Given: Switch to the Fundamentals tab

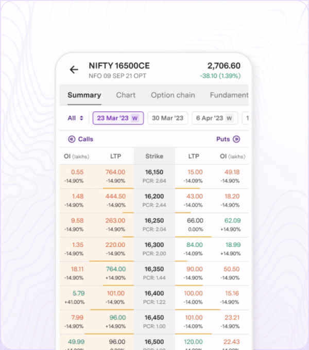Looking at the screenshot, I should (229, 95).
